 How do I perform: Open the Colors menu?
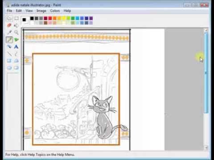click(55, 11)
